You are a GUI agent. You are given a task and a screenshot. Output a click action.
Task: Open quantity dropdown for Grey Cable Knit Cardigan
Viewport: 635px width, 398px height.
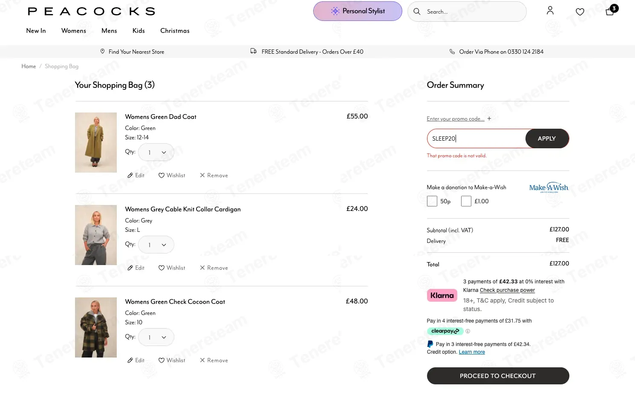[156, 245]
